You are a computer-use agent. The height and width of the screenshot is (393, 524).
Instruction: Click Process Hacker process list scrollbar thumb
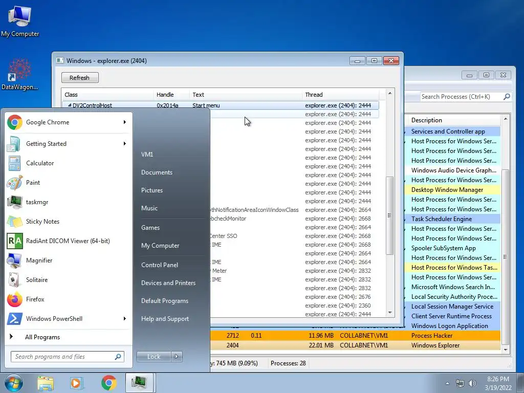(x=506, y=257)
